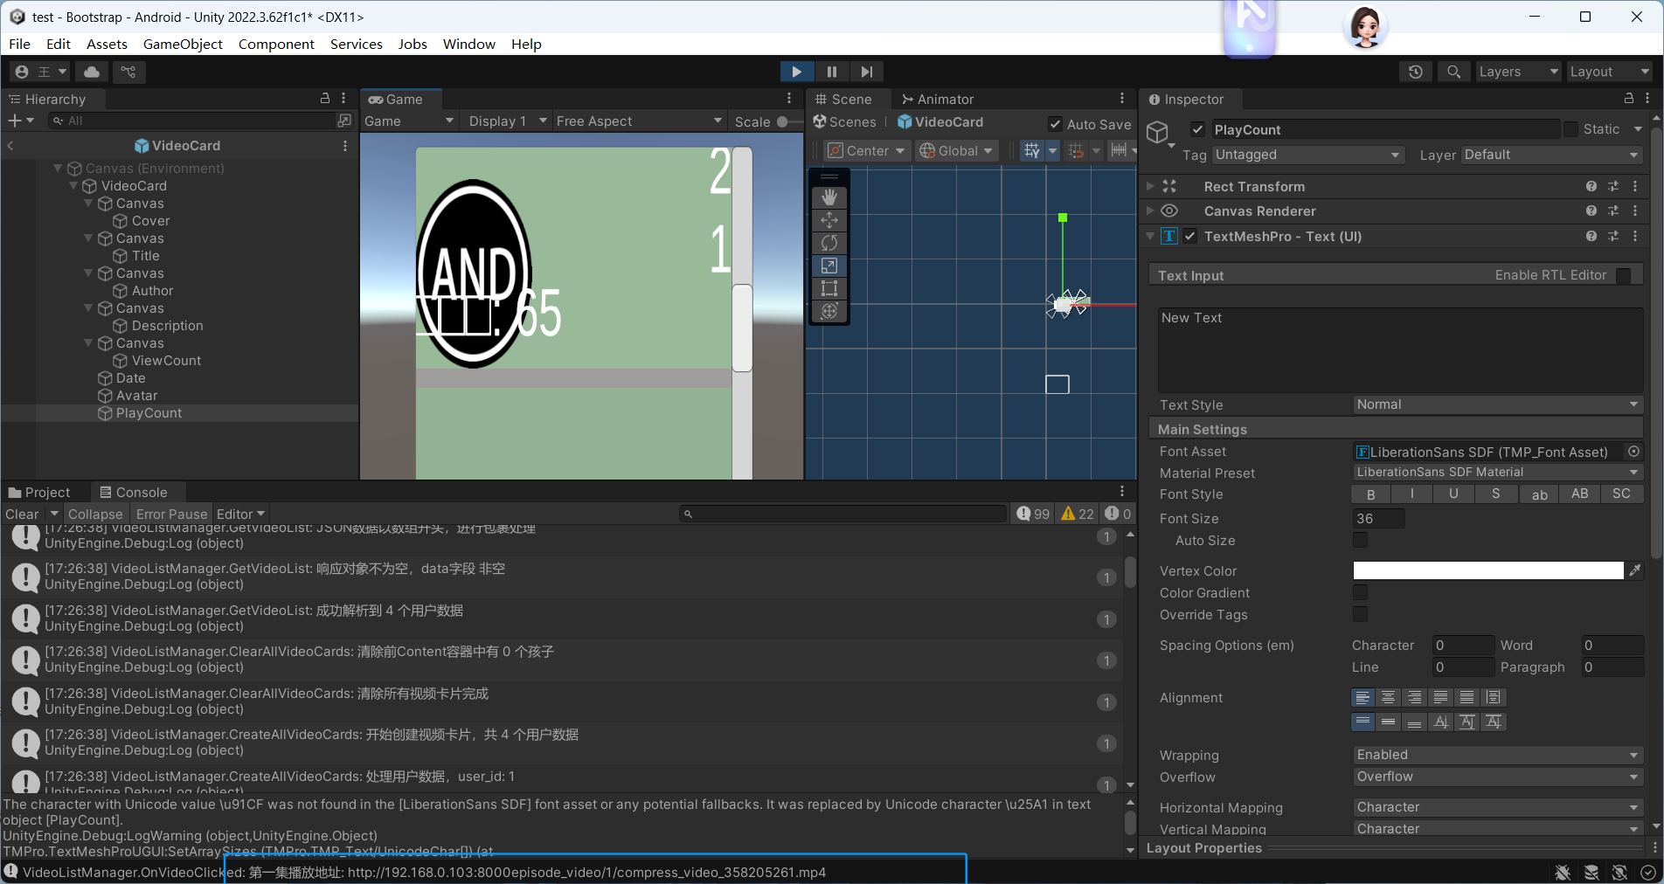
Task: Open Rect Transform help icon
Action: coord(1591,187)
